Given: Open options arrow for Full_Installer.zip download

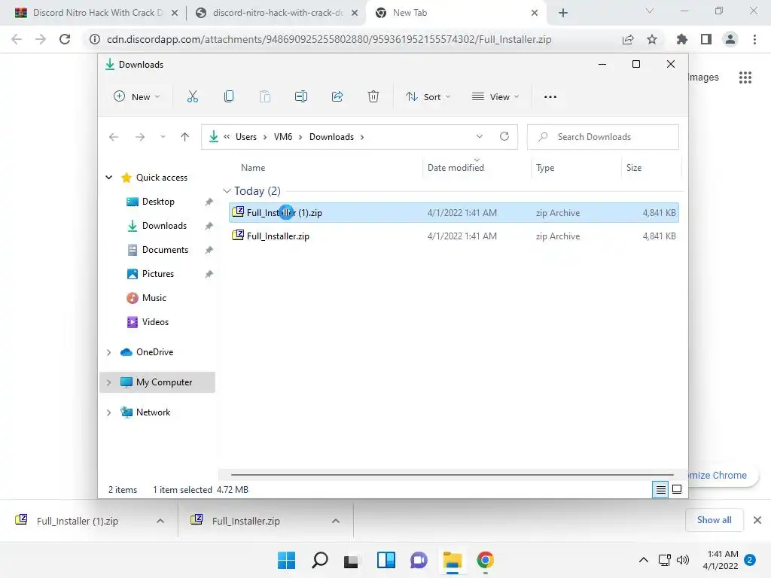Looking at the screenshot, I should coord(336,521).
